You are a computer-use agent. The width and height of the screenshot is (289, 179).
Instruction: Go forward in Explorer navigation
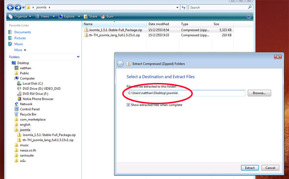click(x=18, y=8)
